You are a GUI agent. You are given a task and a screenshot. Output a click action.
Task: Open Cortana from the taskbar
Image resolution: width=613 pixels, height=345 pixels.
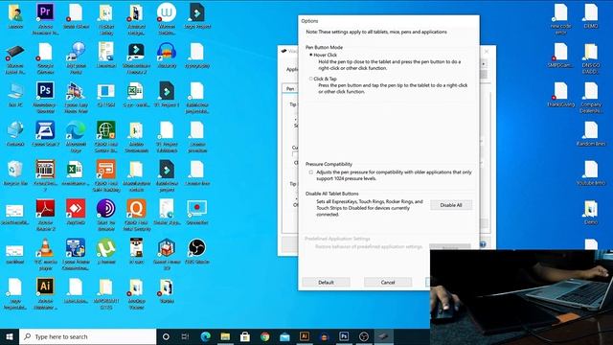(x=166, y=336)
